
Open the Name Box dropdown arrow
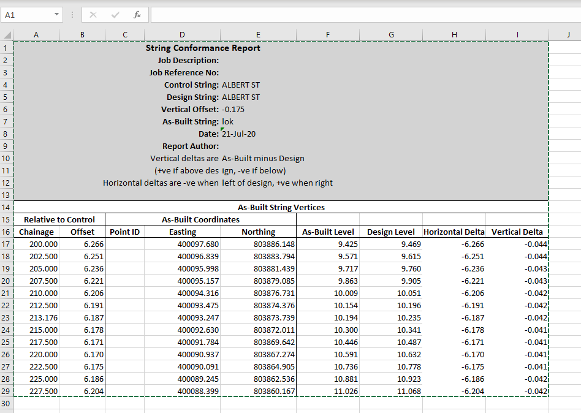pos(56,15)
